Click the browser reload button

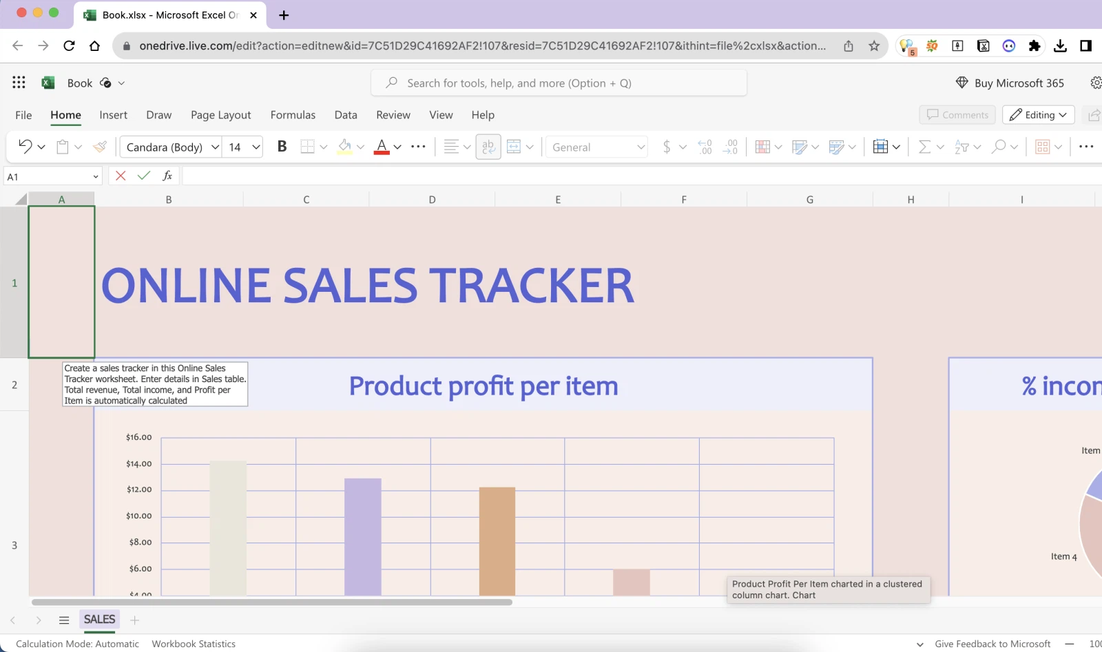69,45
